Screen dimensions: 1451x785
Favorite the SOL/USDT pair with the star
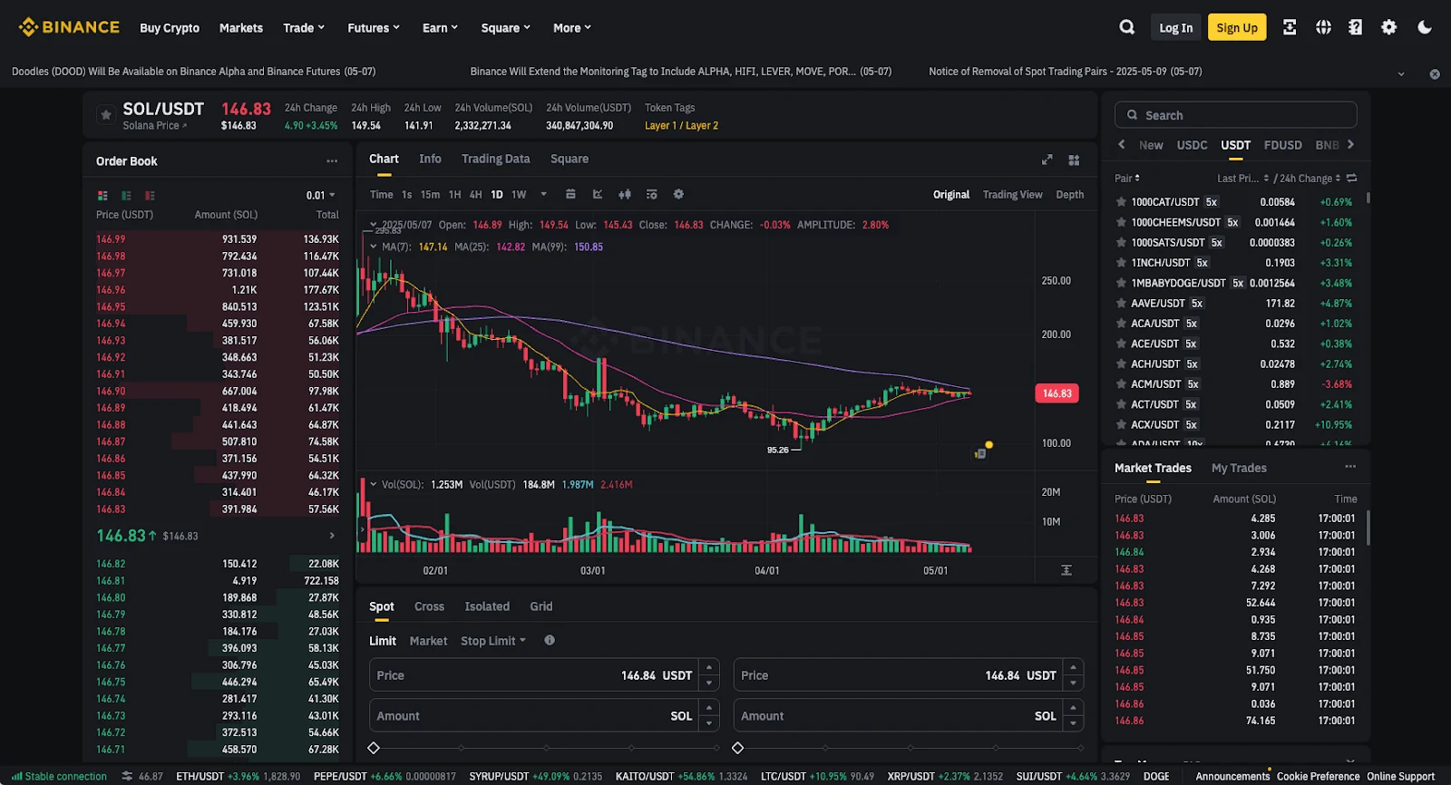(x=106, y=115)
